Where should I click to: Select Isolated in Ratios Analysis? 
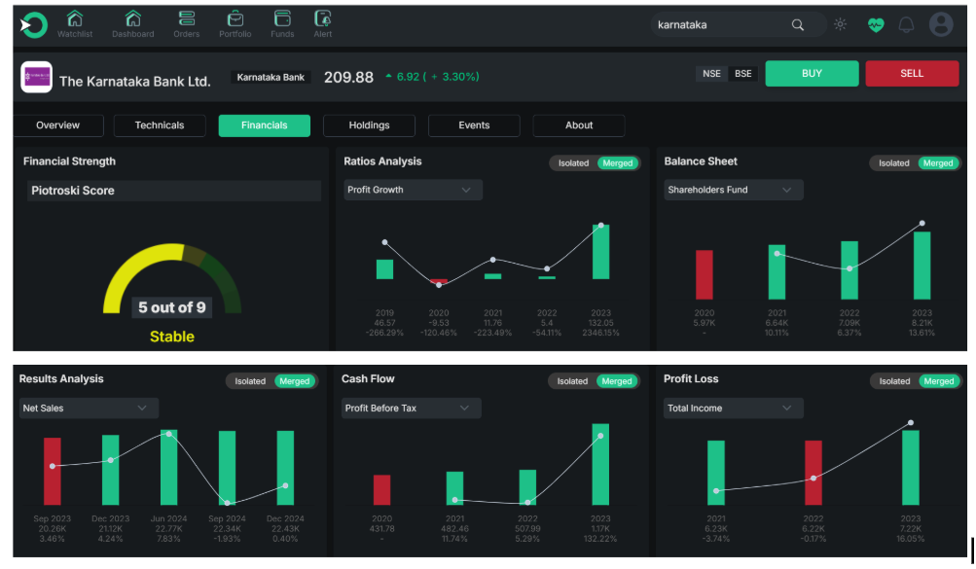pyautogui.click(x=573, y=163)
